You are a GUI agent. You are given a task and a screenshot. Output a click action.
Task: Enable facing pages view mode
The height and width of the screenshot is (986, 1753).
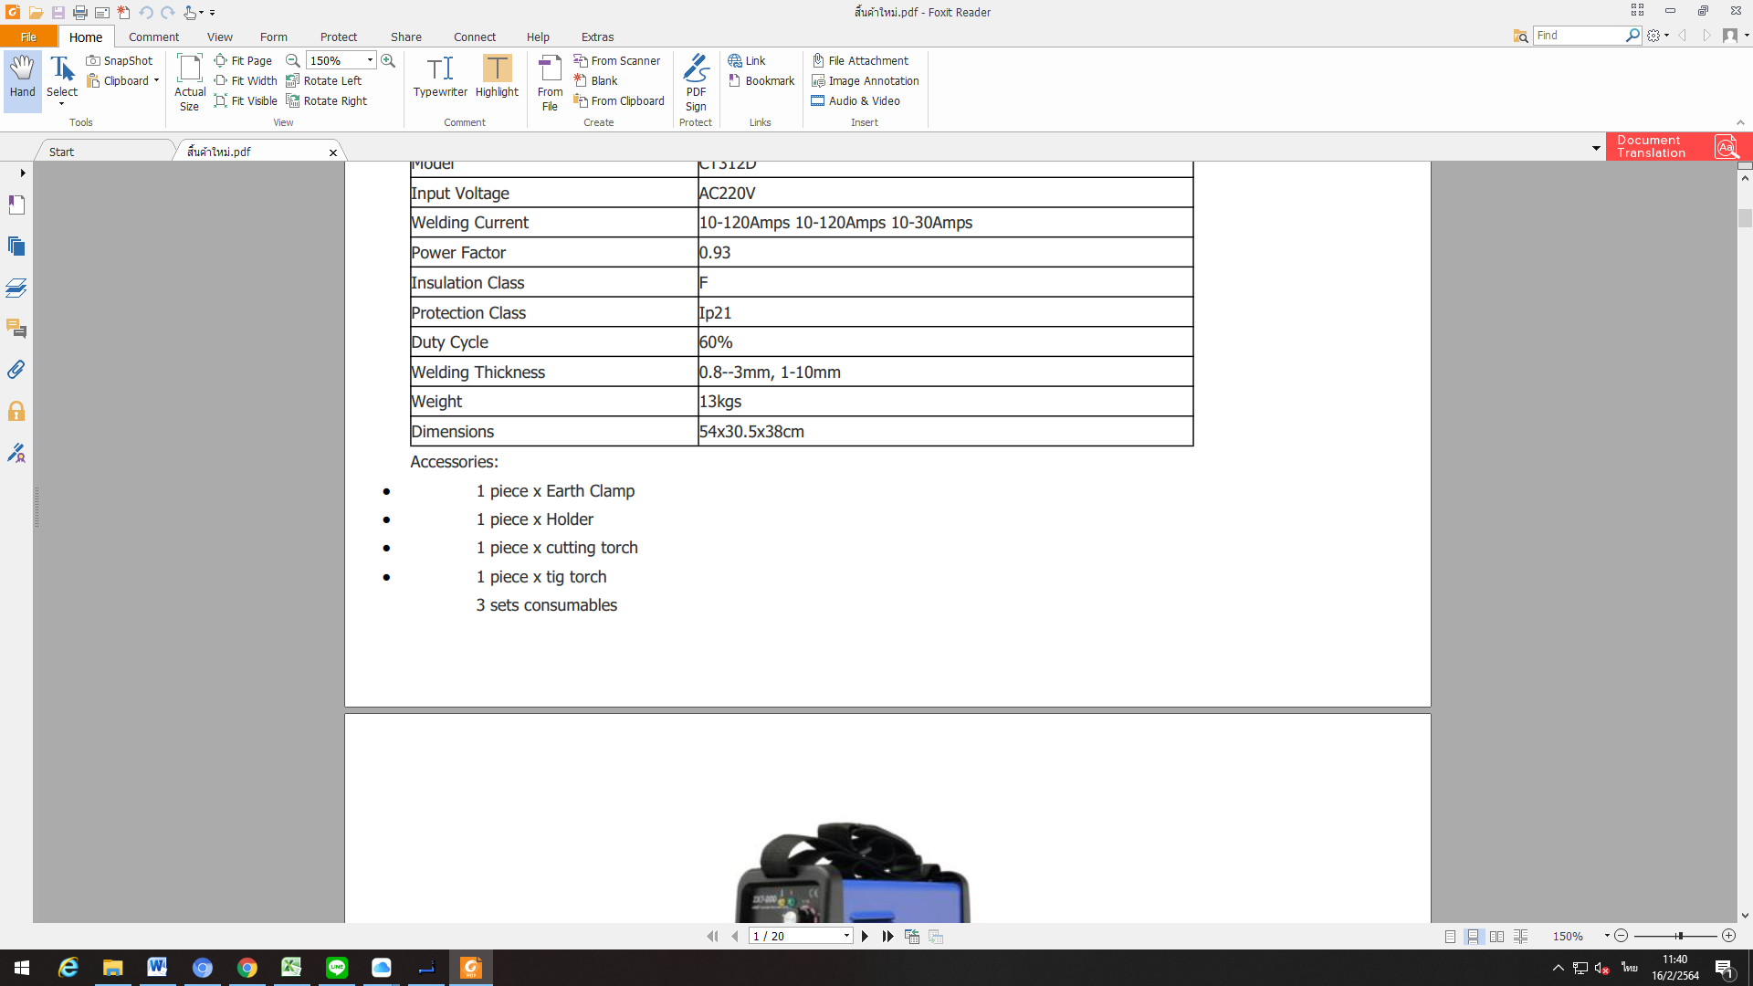coord(1496,937)
